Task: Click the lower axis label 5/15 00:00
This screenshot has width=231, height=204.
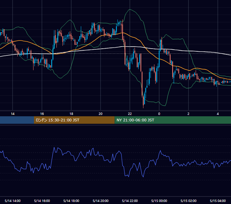Action: [159, 201]
